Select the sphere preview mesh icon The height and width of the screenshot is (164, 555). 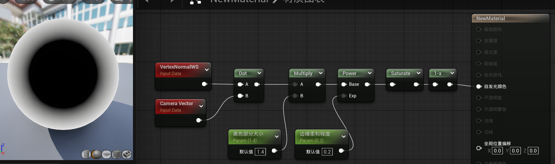click(96, 154)
